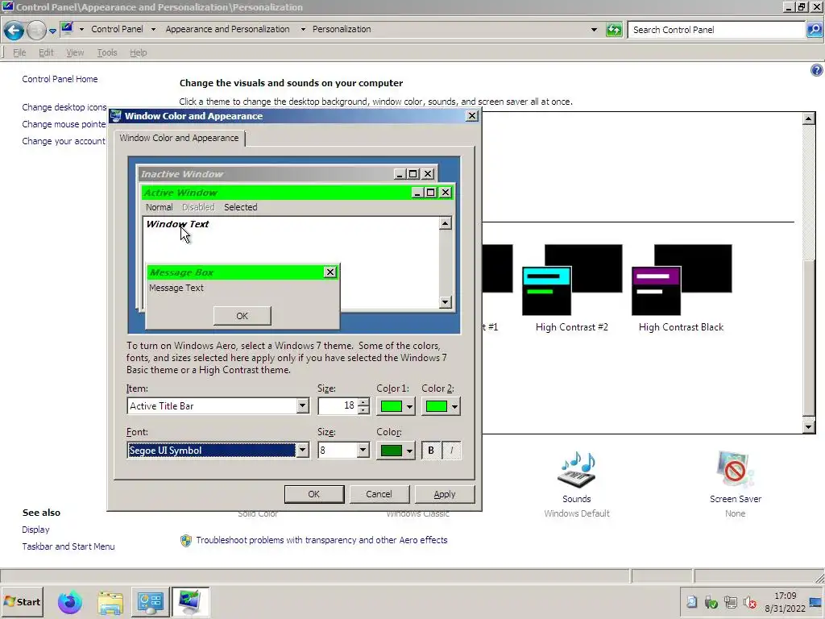Viewport: 825px width, 619px height.
Task: Open the address bar history dropdown
Action: coord(594,30)
